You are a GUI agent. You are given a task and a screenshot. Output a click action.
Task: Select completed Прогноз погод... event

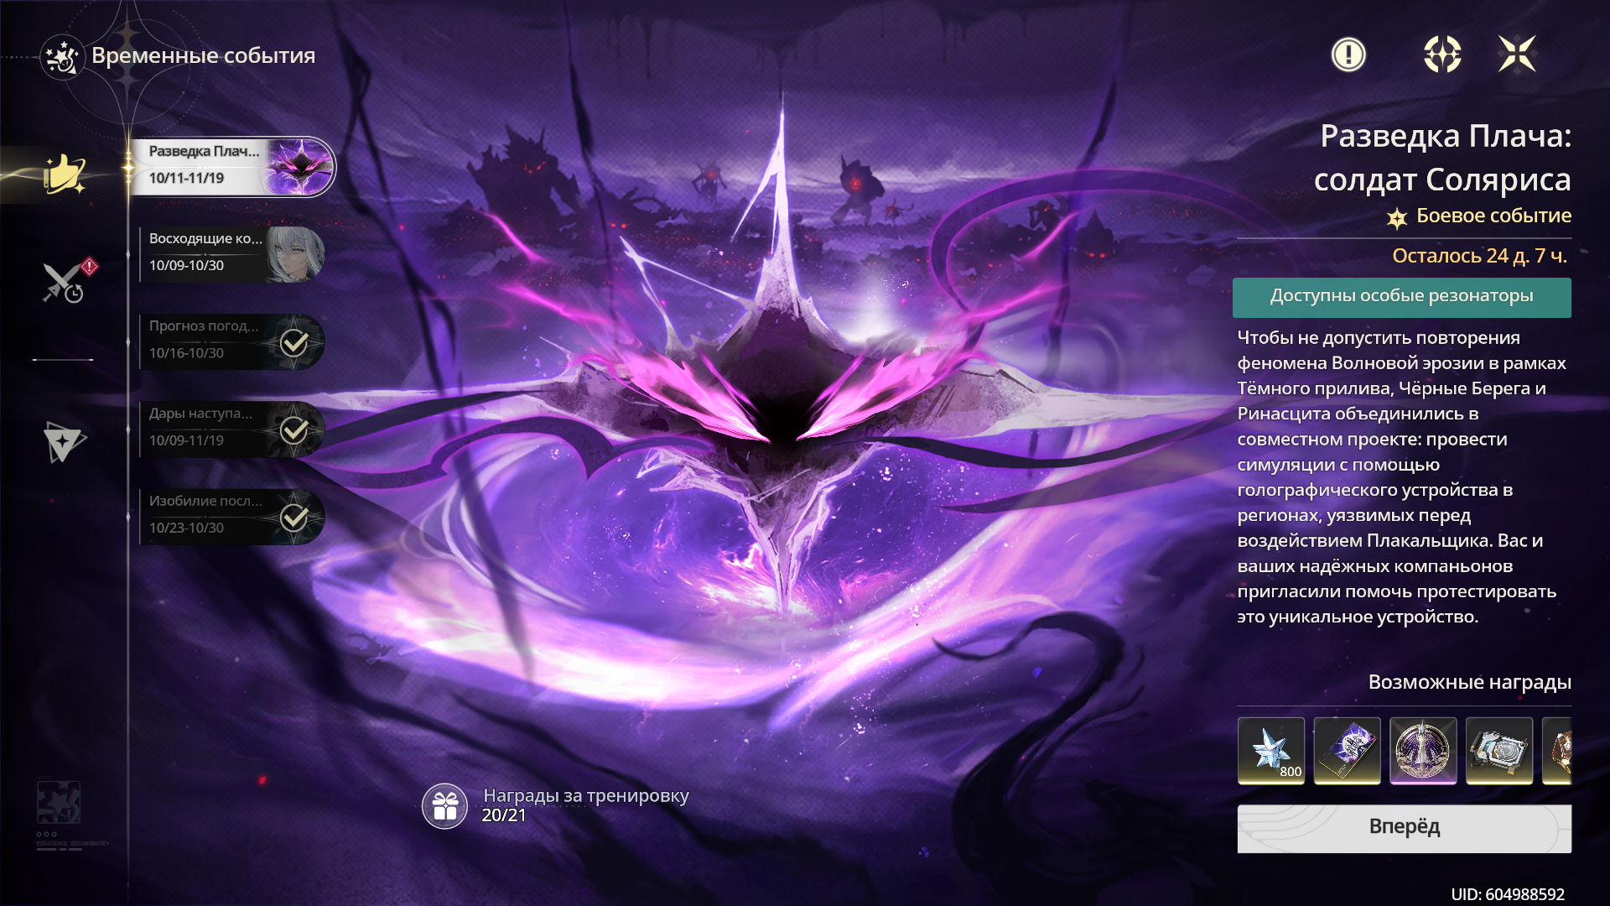[231, 341]
